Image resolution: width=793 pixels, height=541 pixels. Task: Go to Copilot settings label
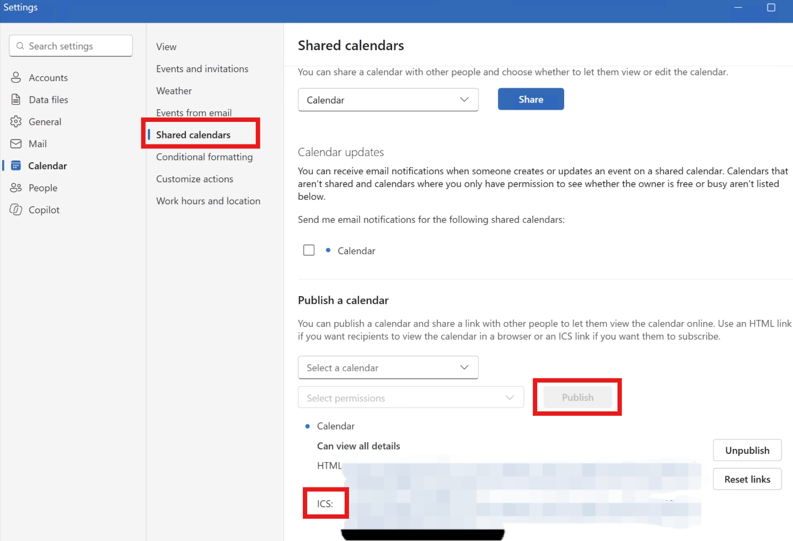pos(44,210)
